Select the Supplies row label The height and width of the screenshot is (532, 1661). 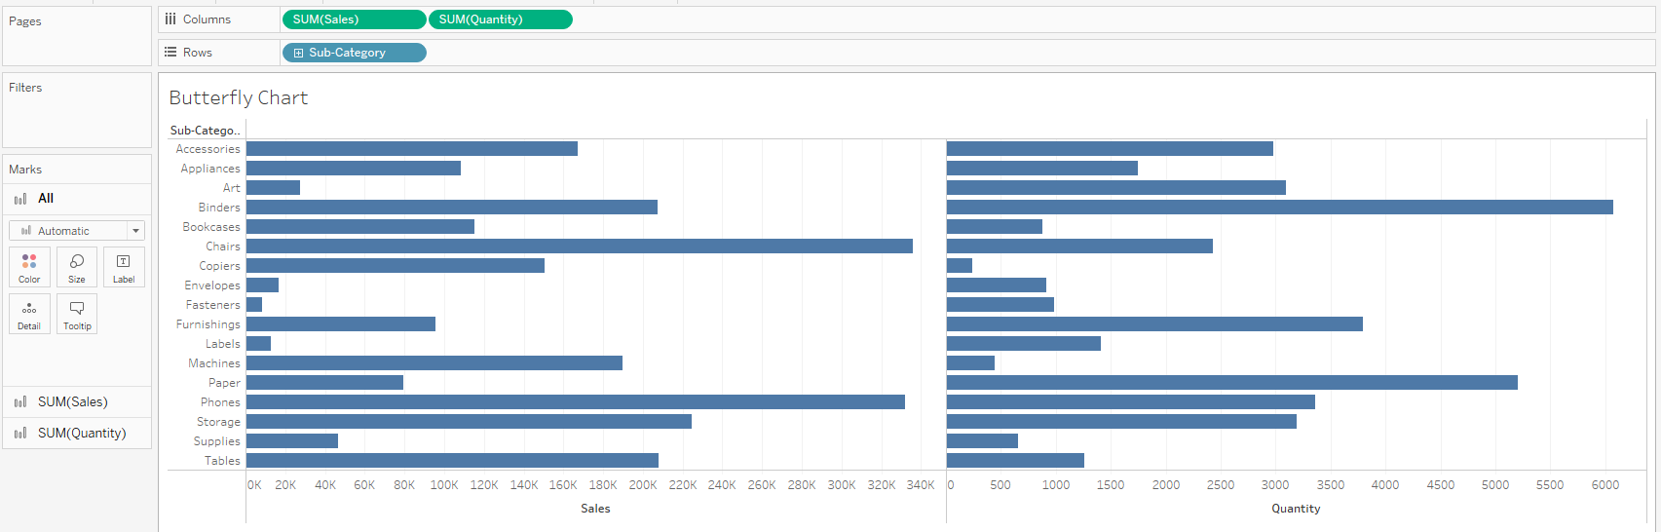point(217,441)
